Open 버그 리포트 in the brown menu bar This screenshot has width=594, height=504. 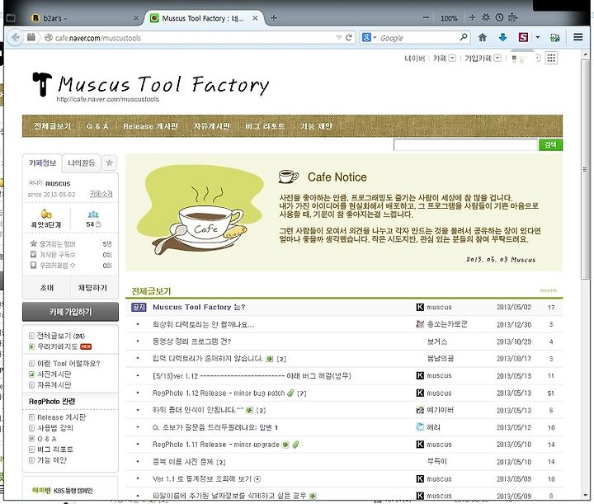(x=265, y=126)
